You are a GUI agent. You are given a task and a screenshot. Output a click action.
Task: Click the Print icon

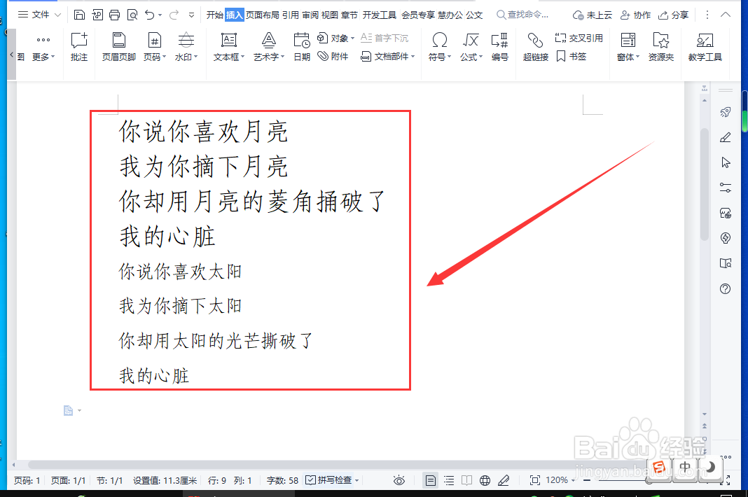(114, 15)
